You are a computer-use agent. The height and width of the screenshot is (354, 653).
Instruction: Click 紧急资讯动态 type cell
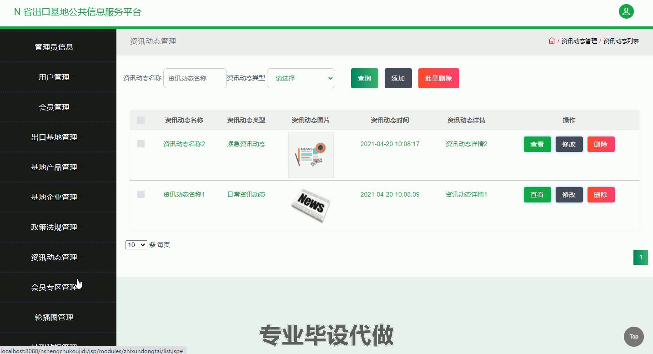coord(246,144)
